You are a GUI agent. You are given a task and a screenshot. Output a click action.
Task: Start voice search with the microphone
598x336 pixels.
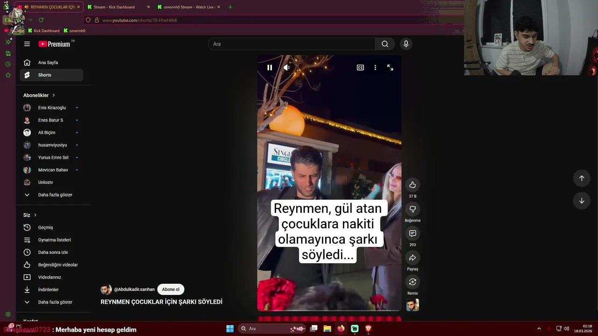406,44
